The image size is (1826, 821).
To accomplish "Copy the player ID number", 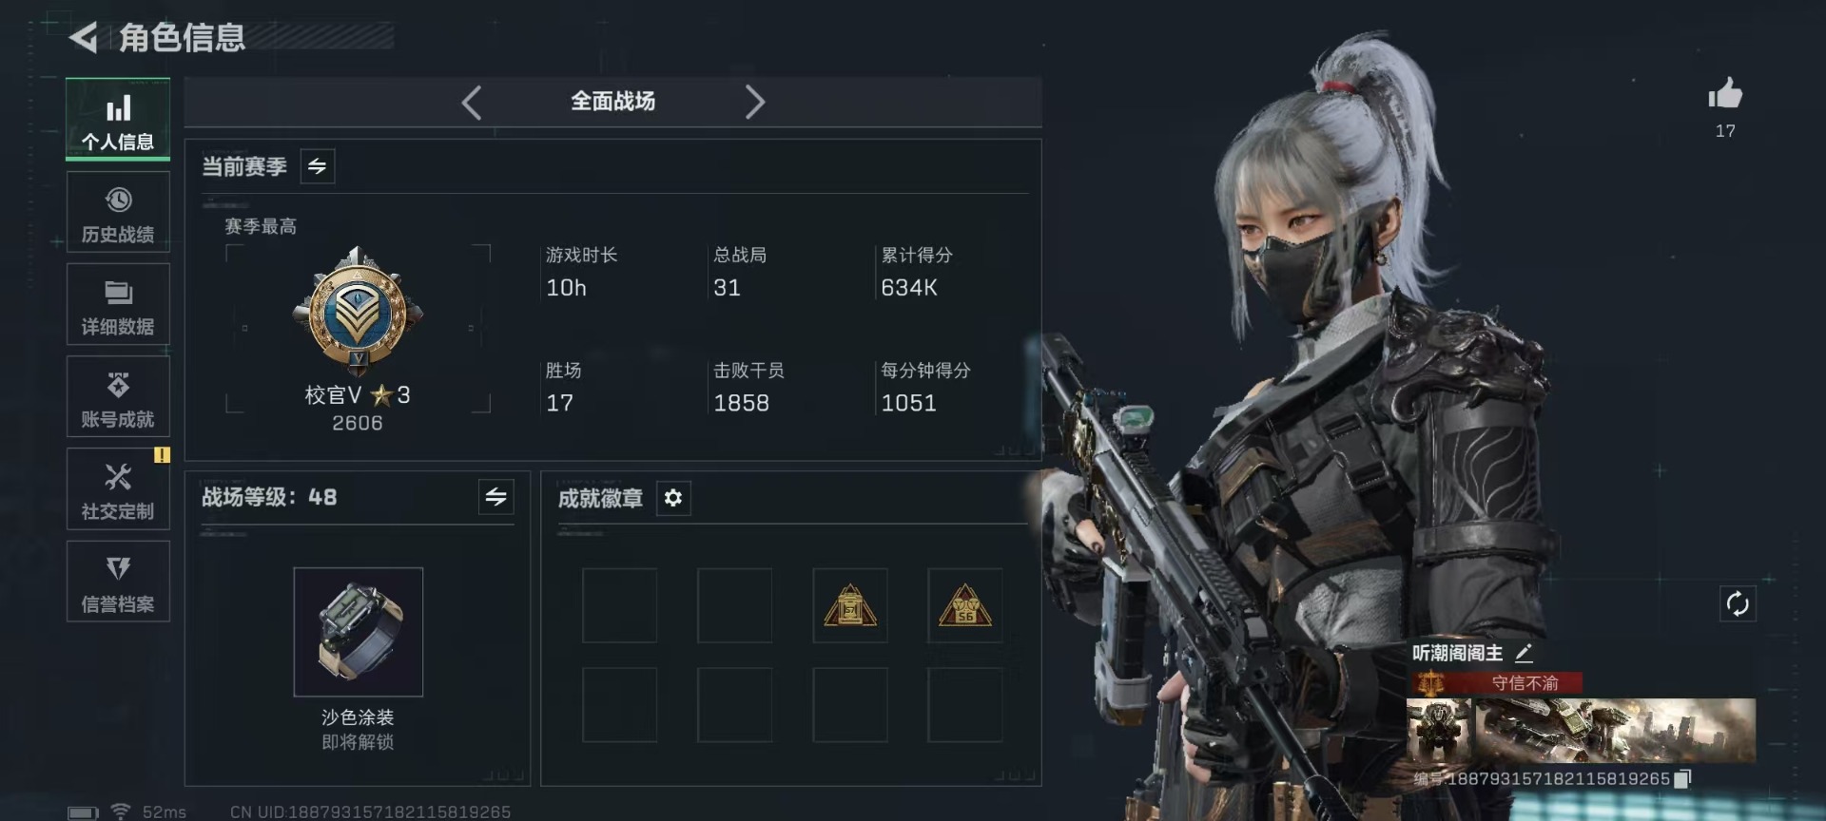I will pos(1681,779).
